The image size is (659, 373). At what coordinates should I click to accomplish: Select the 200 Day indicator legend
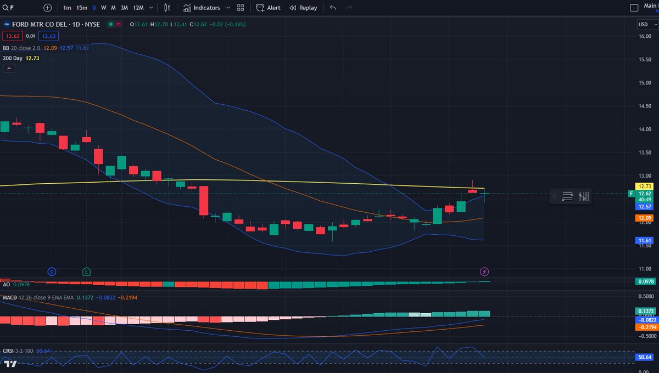pos(13,58)
